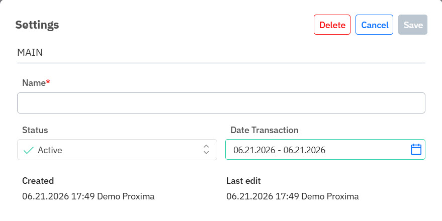This screenshot has width=442, height=221.
Task: Click the up-down chevron arrows in Status
Action: 206,150
